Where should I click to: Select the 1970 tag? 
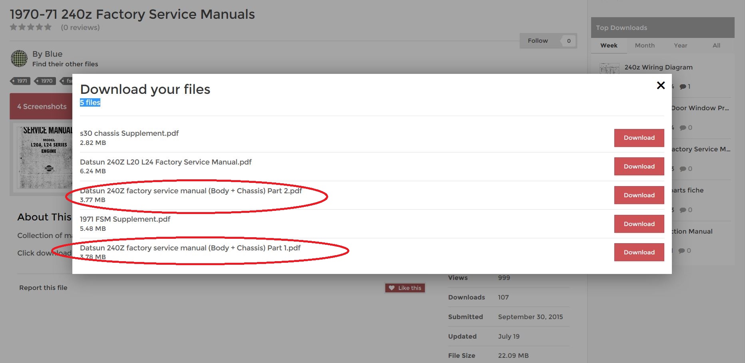pyautogui.click(x=44, y=81)
